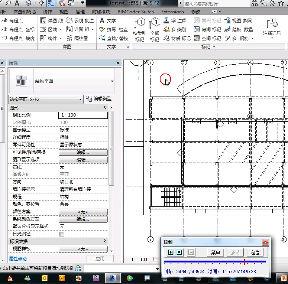This screenshot has width=288, height=284.
Task: Select the 隔热层 insulation tool
Action: click(77, 38)
